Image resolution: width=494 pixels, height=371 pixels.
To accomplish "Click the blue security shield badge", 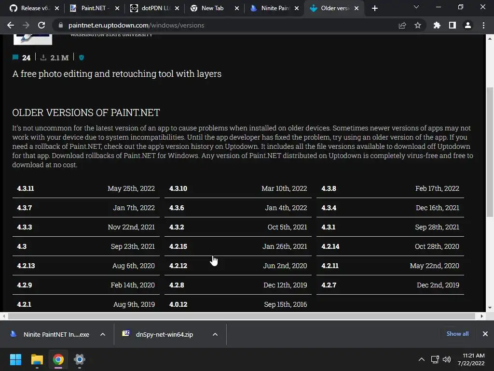I will point(82,57).
